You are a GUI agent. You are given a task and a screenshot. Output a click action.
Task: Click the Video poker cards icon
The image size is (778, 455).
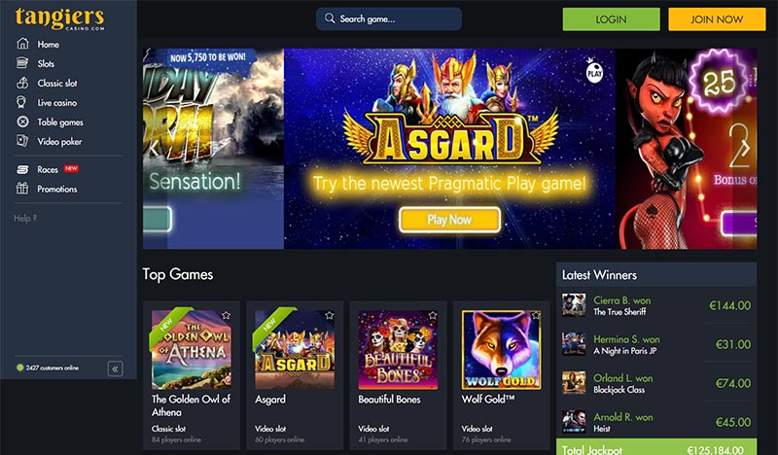coord(22,141)
